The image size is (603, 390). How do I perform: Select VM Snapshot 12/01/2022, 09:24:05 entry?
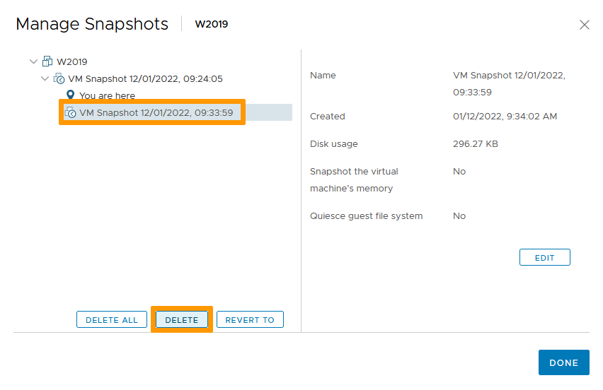(x=145, y=78)
